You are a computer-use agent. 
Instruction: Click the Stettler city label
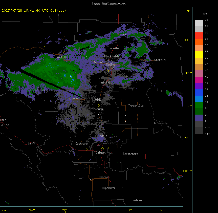tap(160, 60)
